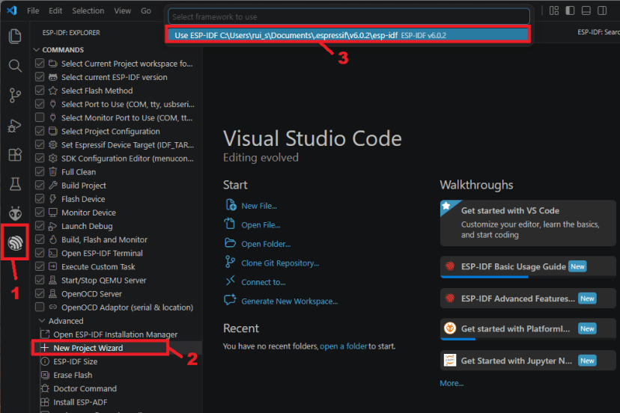
Task: Open the PlatformIO alien icon
Action: pos(15,214)
